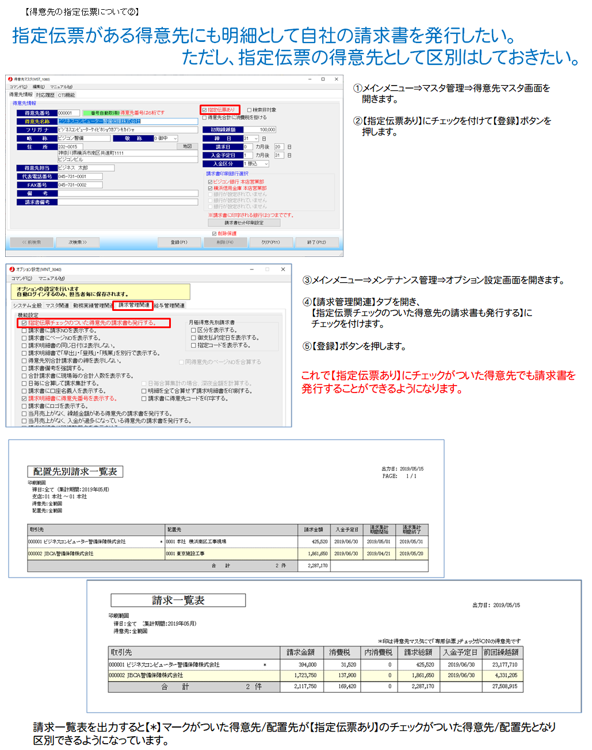Click the 得意先マスタ window title bar icon
This screenshot has height=750, width=592.
10,79
